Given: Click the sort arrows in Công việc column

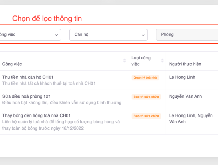Looking at the screenshot, I should pyautogui.click(x=124, y=61).
